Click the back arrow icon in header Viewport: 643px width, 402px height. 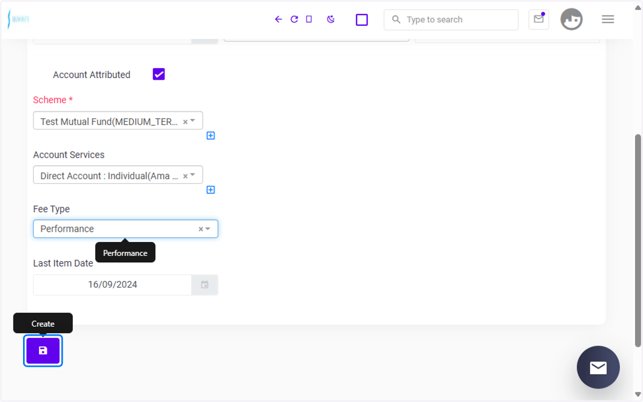278,19
